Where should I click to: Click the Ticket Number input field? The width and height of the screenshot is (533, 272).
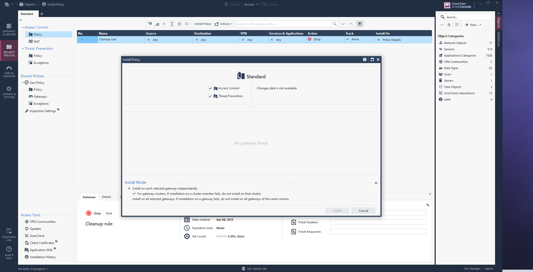(x=378, y=222)
